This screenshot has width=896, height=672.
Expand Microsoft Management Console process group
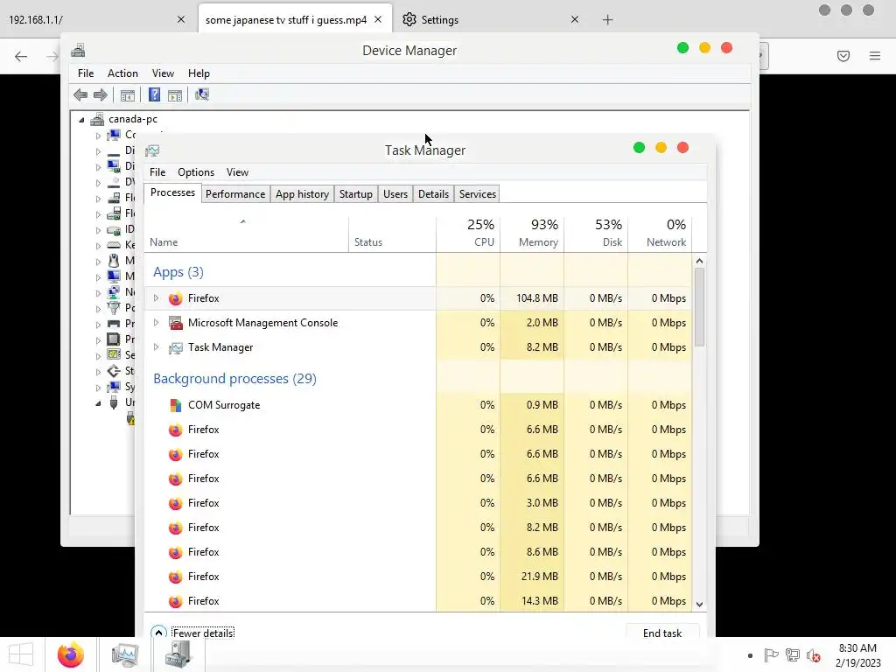point(156,322)
